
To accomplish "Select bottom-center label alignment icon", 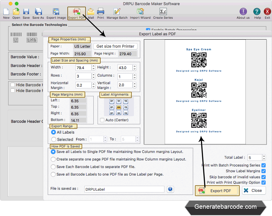I will 119,113.
